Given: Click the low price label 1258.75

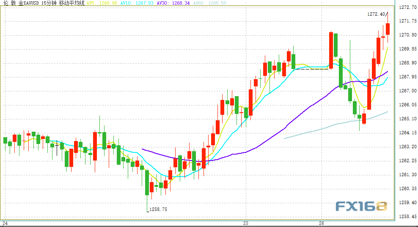Looking at the screenshot, I should click(x=158, y=209).
